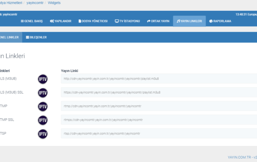The width and height of the screenshot is (257, 162).
Task: Open the ORTAK YAYIN tab
Action: [x=158, y=21]
